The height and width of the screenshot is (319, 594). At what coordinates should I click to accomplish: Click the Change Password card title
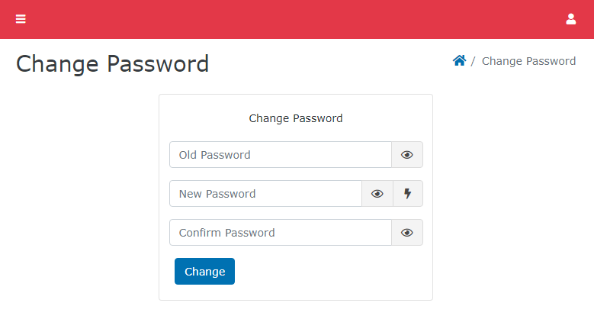pos(296,118)
